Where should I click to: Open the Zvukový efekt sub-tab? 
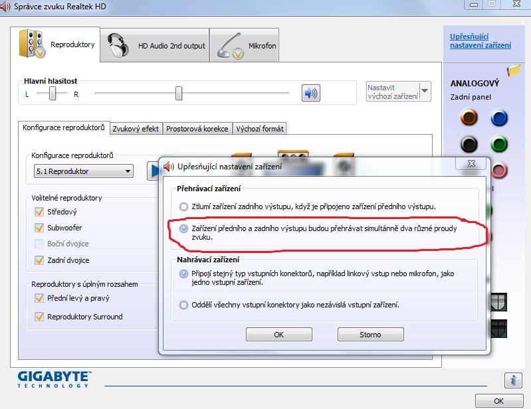click(136, 129)
